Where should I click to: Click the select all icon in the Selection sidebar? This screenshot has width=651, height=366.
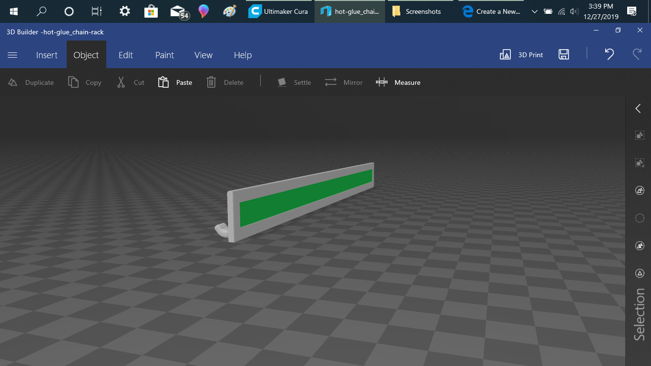tap(640, 135)
